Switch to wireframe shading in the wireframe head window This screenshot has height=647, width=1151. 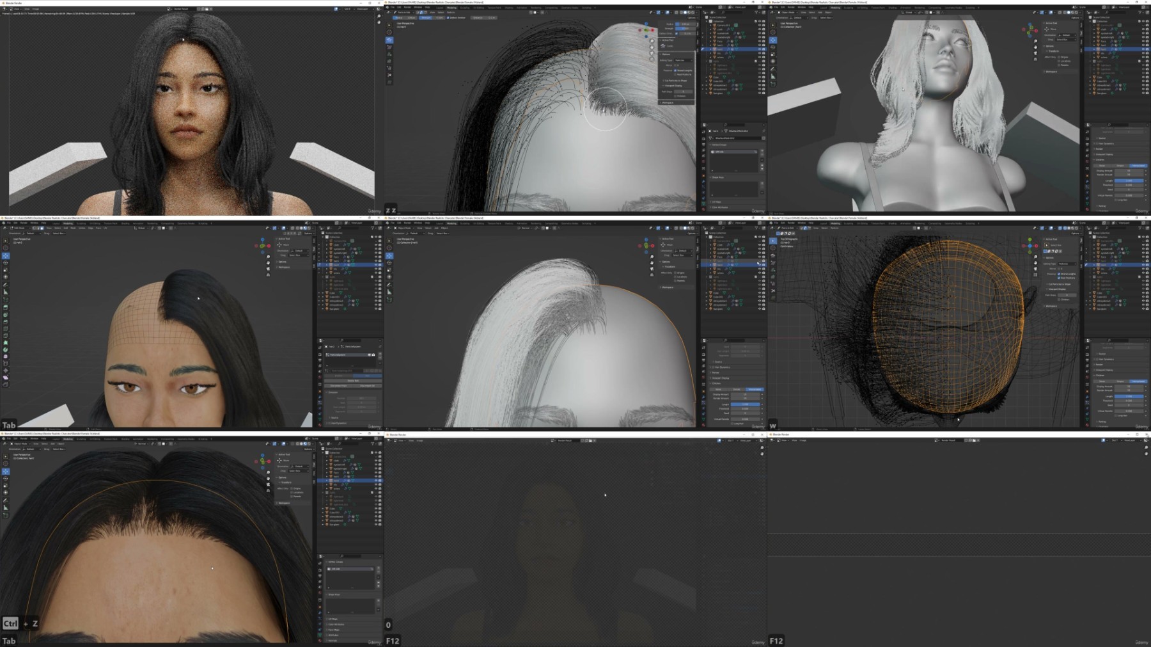(x=1065, y=228)
